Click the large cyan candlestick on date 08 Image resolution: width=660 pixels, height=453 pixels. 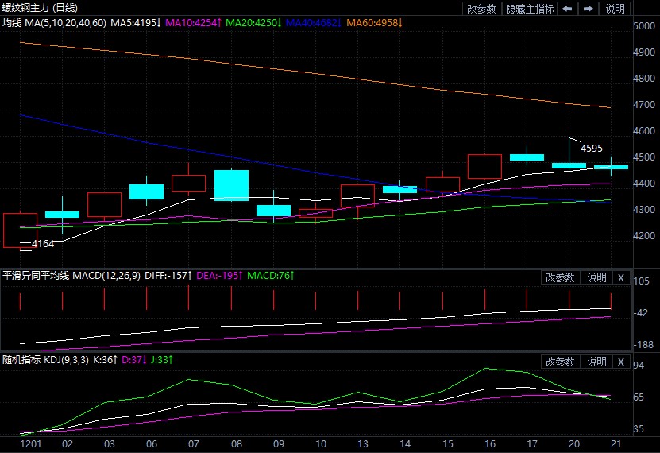coord(231,185)
